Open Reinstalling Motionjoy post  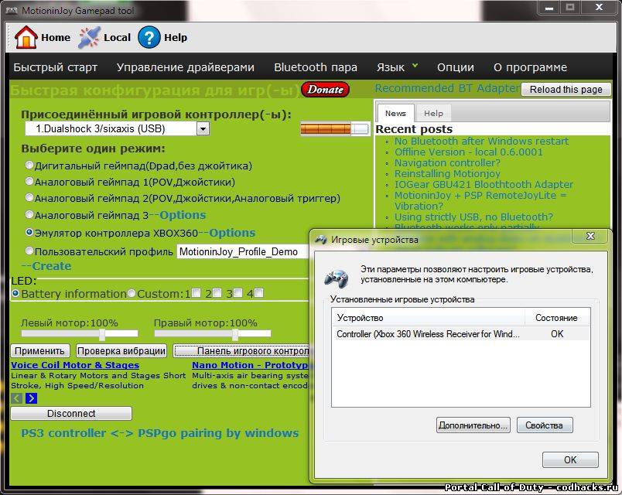coord(447,174)
